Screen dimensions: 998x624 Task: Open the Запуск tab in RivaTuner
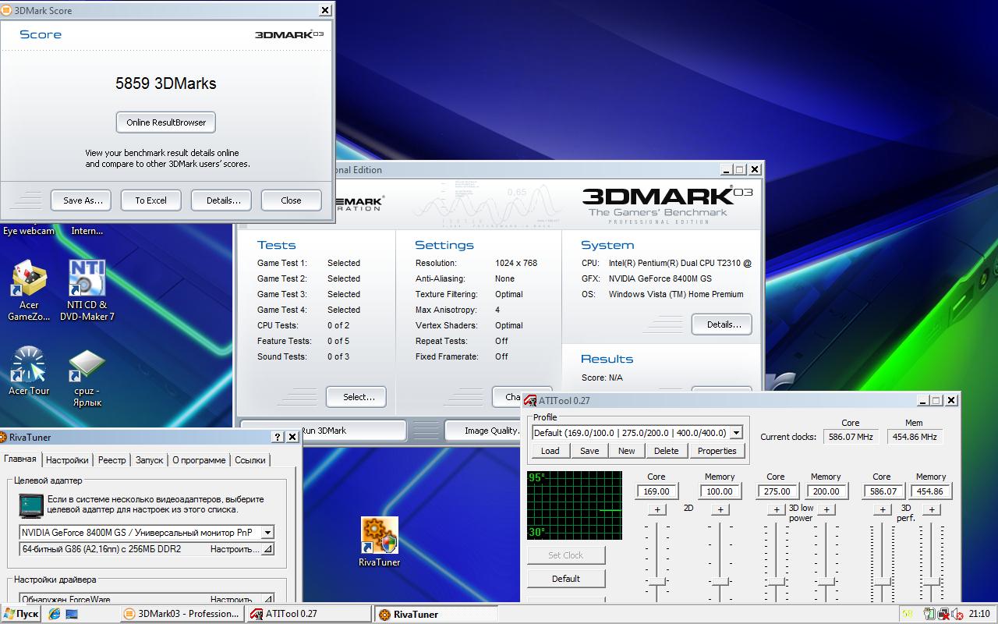coord(149,460)
